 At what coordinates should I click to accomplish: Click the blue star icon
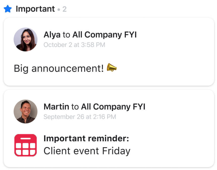tap(8, 9)
